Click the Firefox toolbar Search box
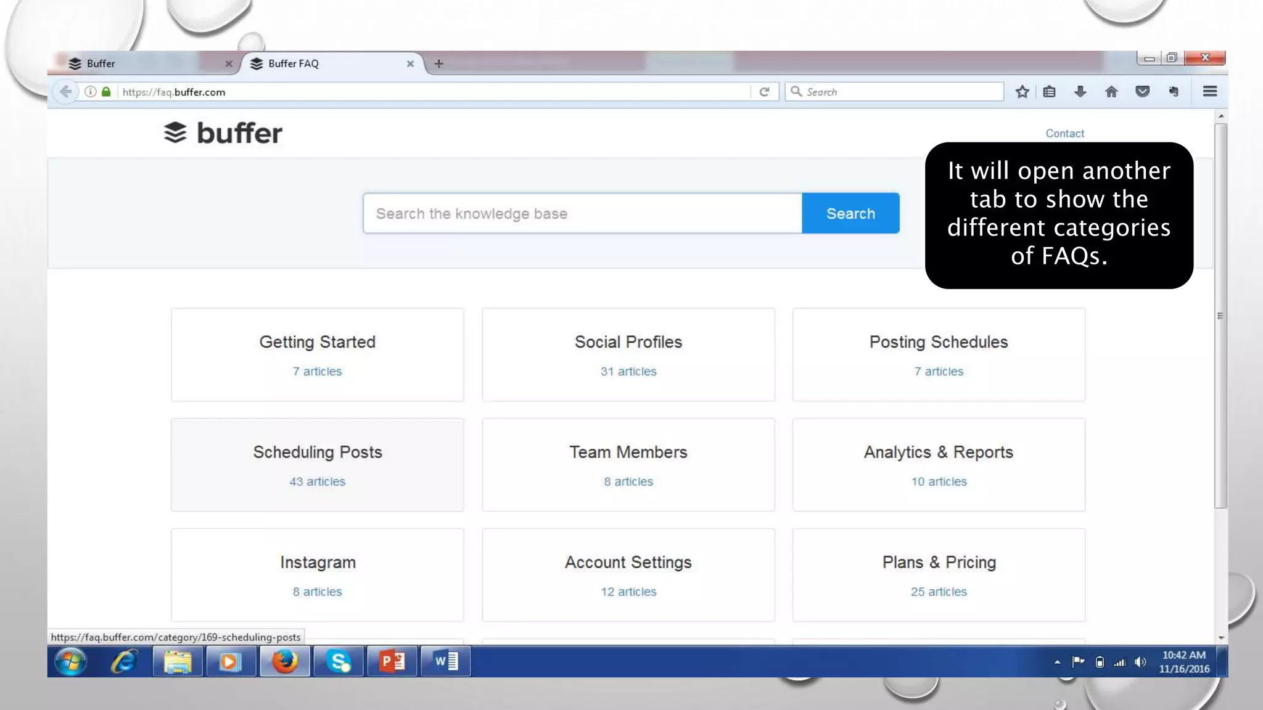1263x710 pixels. 894,92
